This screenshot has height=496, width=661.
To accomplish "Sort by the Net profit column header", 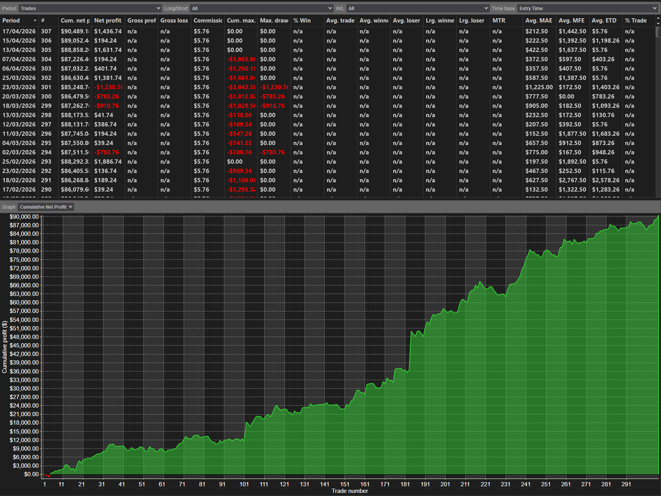I will tap(108, 20).
